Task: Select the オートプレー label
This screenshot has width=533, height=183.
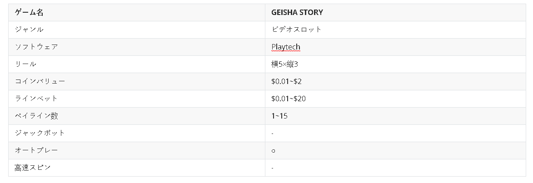Action: [x=36, y=150]
